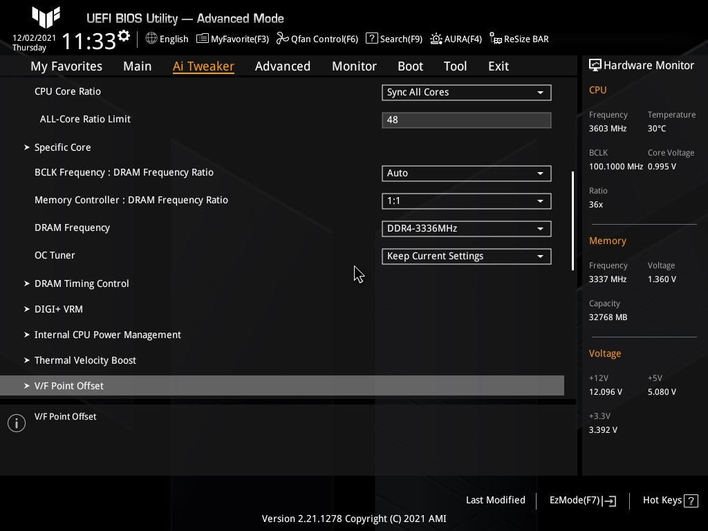This screenshot has height=531, width=708.
Task: Expand Specific Core submenu
Action: point(62,148)
